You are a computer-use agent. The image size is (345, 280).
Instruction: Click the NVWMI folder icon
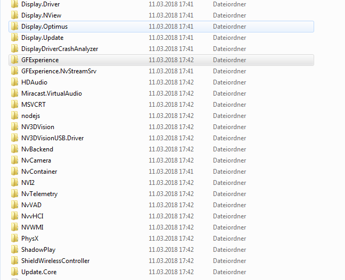(14, 227)
